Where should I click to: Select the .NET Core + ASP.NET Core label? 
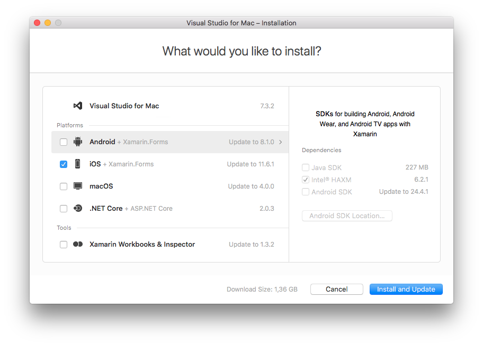[131, 208]
